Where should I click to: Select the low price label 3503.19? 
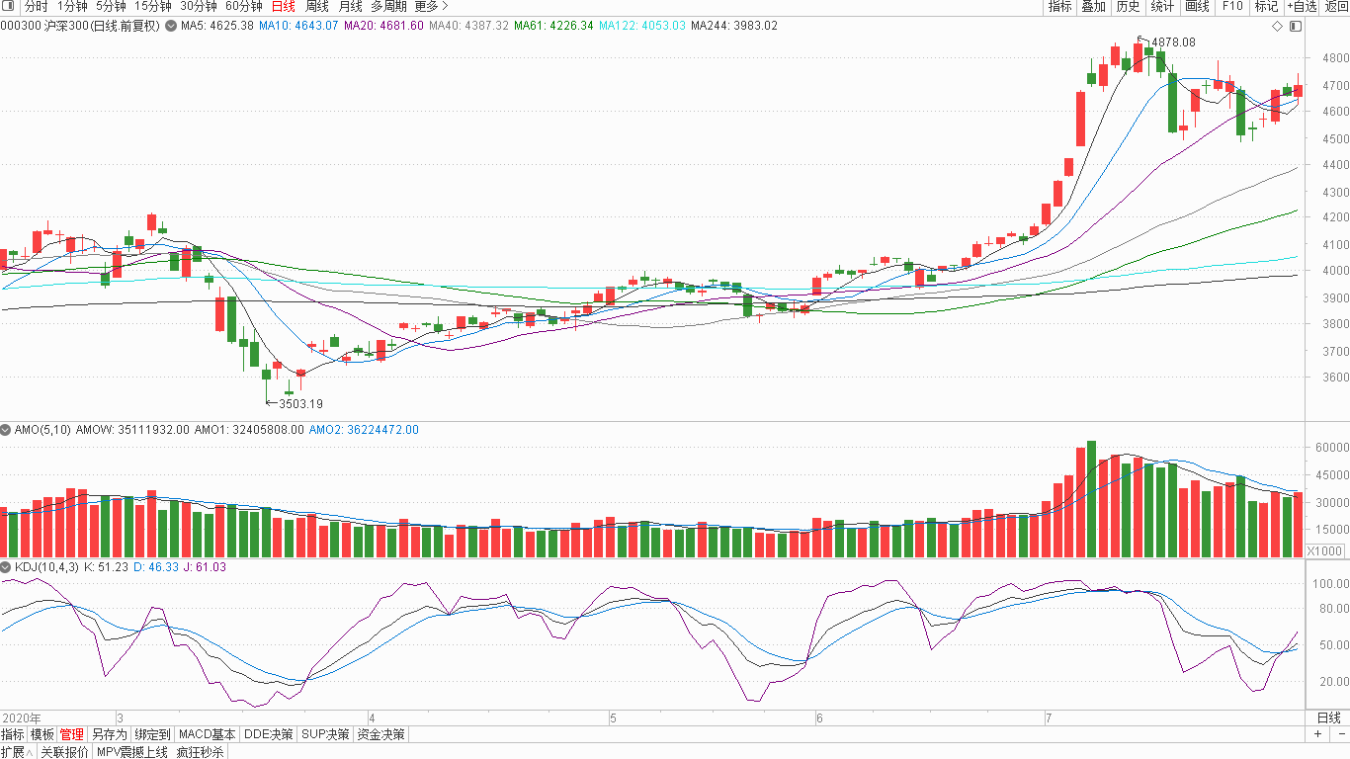(x=300, y=403)
